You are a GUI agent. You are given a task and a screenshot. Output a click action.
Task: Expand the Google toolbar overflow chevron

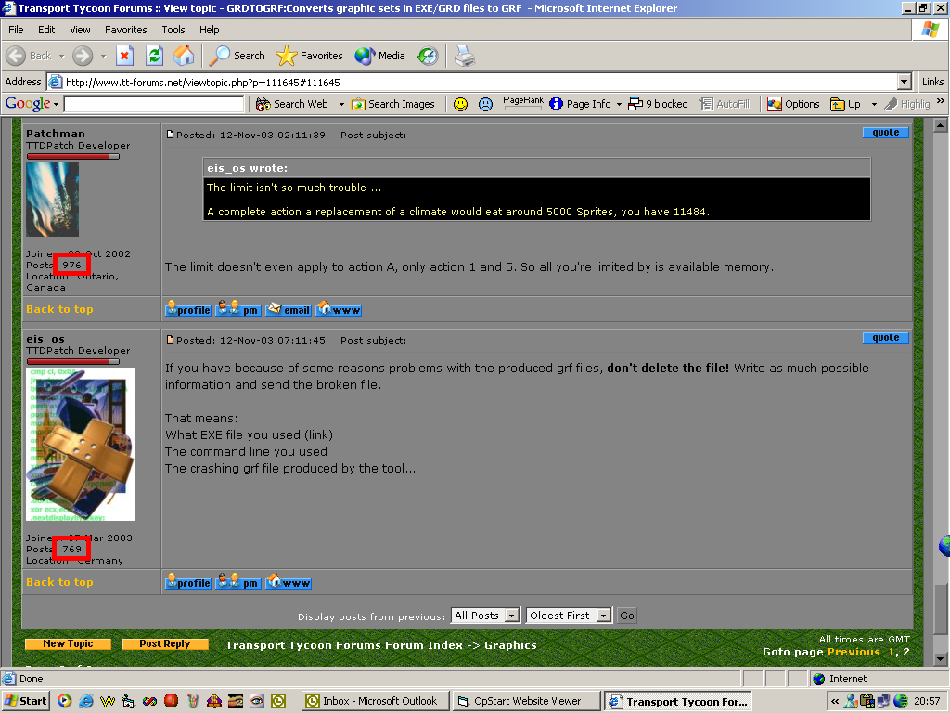pos(941,101)
